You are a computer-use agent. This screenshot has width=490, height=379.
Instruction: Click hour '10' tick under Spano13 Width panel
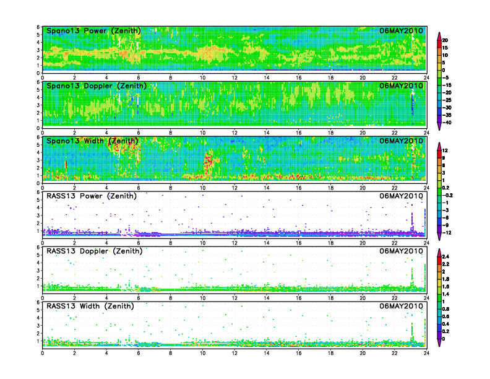point(203,188)
